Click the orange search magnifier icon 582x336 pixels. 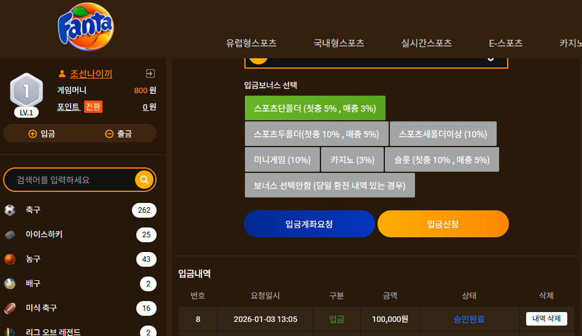pos(144,180)
